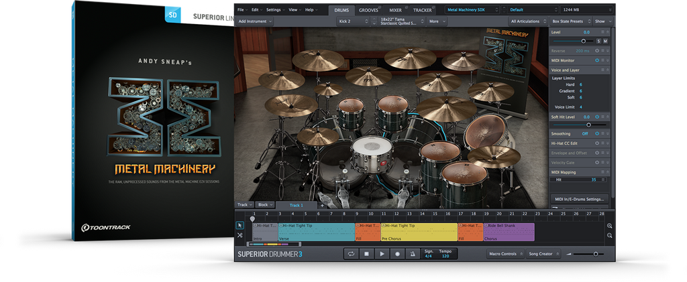The height and width of the screenshot is (282, 687).
Task: Start recording
Action: click(397, 254)
